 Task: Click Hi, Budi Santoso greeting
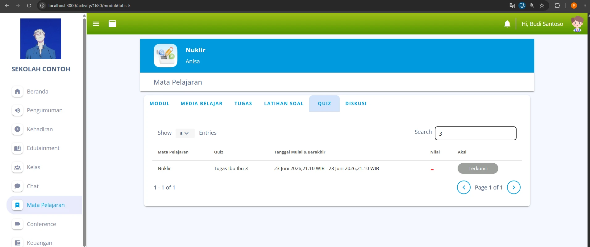(542, 24)
